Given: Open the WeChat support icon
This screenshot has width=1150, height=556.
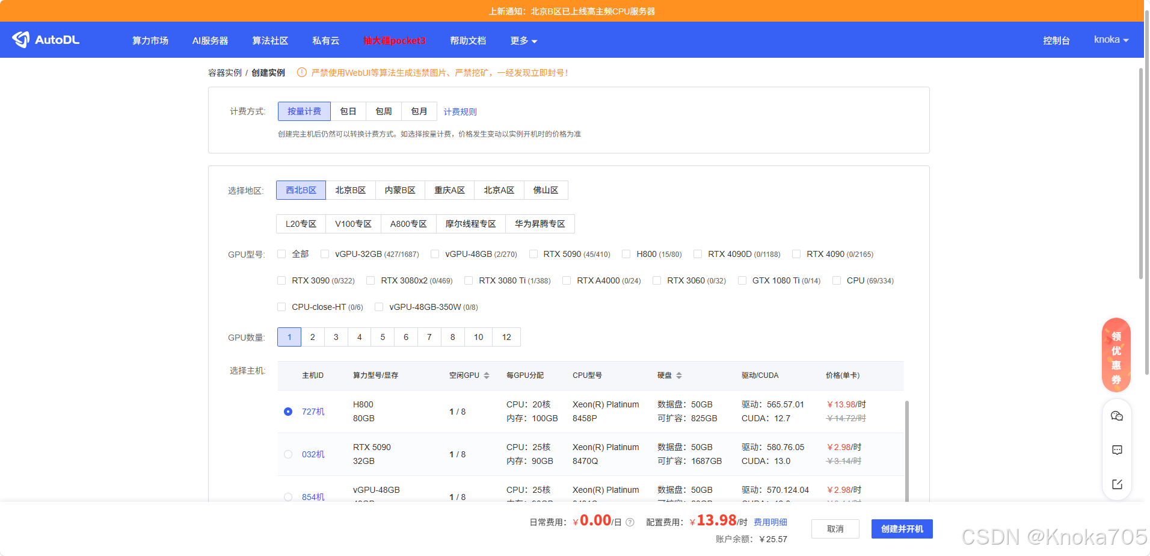Looking at the screenshot, I should pyautogui.click(x=1117, y=416).
